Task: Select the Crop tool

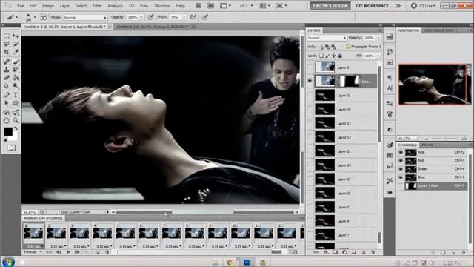Action: coord(7,52)
